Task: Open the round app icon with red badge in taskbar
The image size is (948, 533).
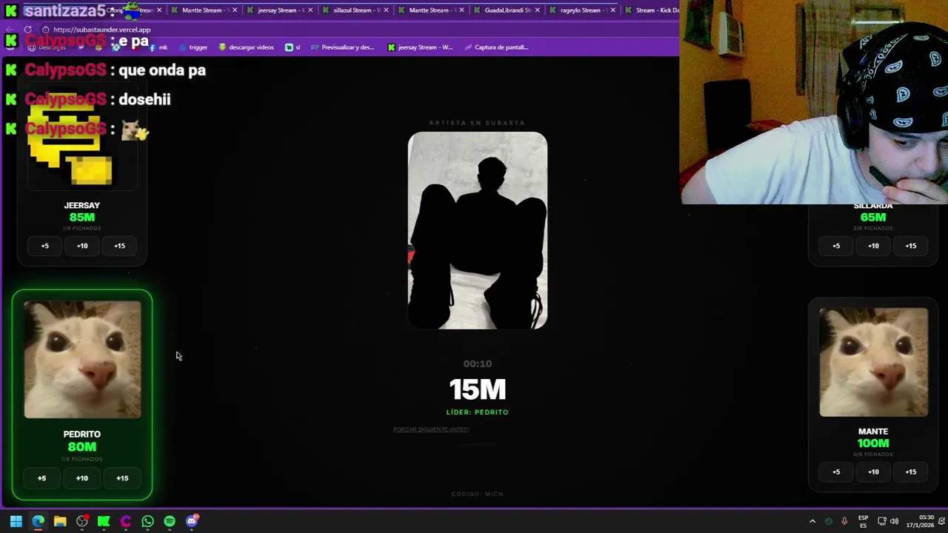Action: coord(82,521)
